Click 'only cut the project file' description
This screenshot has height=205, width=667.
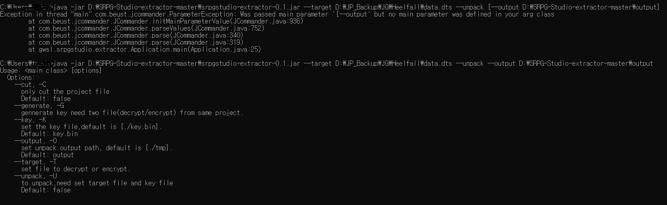[65, 92]
